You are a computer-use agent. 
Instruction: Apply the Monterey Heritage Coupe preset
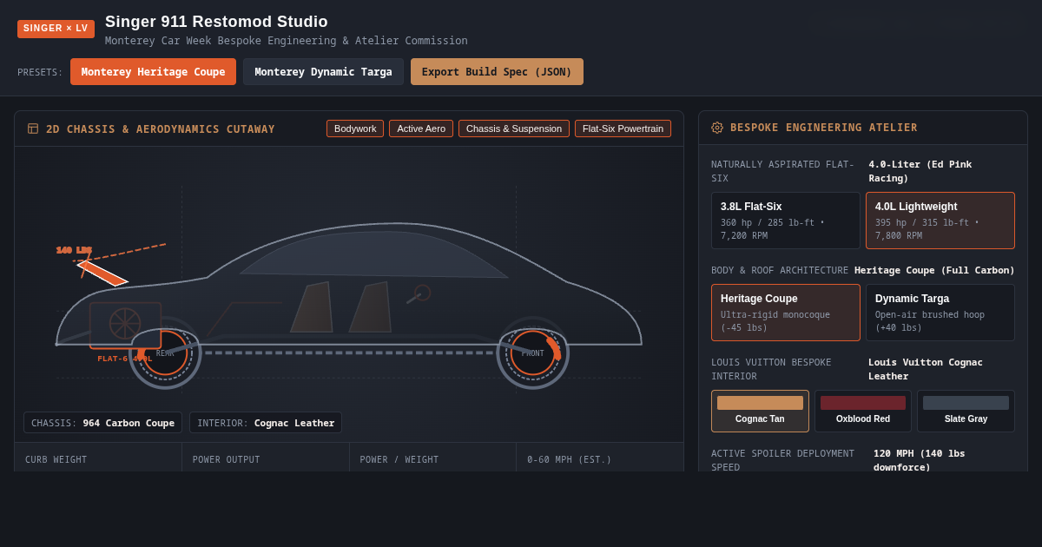(153, 71)
